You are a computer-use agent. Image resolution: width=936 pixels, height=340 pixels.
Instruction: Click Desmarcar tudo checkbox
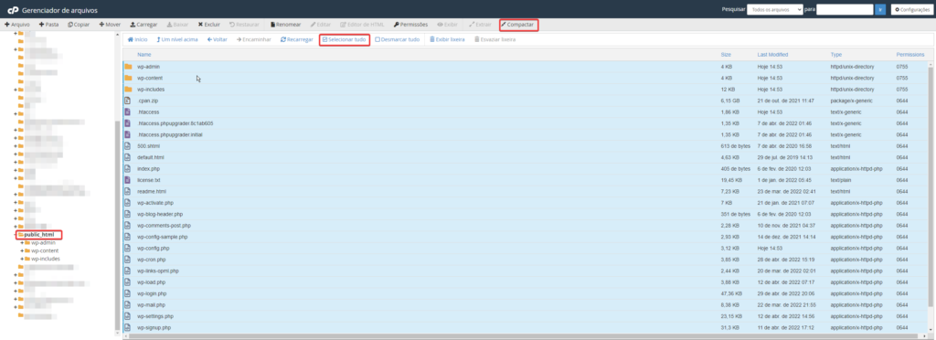(398, 39)
